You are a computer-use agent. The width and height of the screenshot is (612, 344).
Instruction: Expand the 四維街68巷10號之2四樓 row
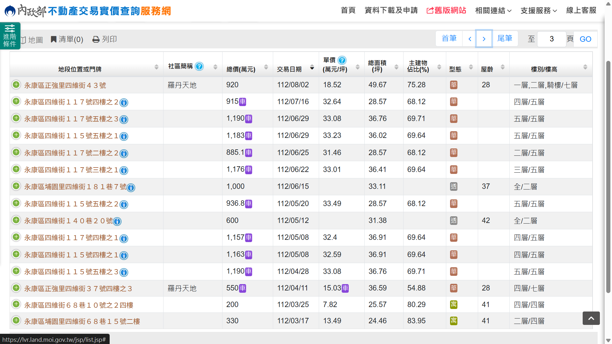coord(16,304)
